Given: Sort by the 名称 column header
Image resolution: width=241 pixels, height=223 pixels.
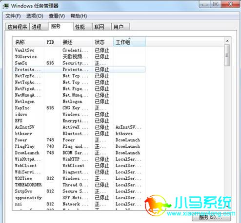Looking at the screenshot, I should [28, 42].
